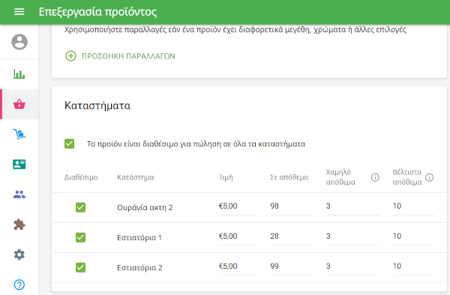Open the user account avatar
Image resolution: width=450 pixels, height=295 pixels.
19,42
